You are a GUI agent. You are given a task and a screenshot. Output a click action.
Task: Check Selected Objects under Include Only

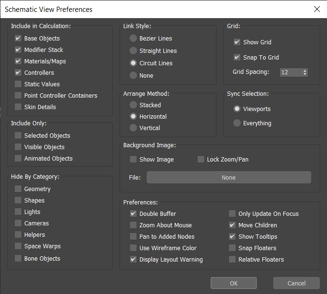[x=18, y=136]
